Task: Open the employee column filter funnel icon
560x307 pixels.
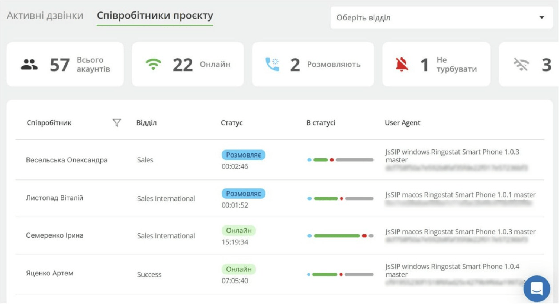Action: pyautogui.click(x=117, y=123)
